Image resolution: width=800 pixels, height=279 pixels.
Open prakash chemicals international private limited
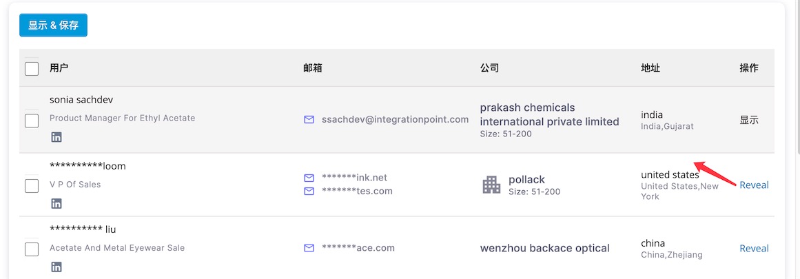549,115
